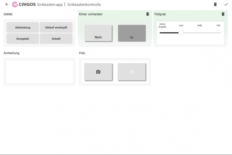
Task: Take a photo with the camera button
Action: coord(98,72)
